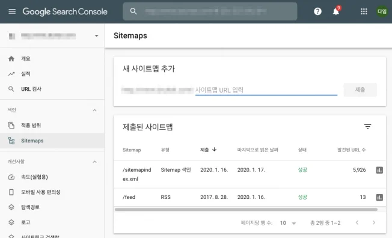
Task: Click the Google Search Console logo
Action: 65,11
